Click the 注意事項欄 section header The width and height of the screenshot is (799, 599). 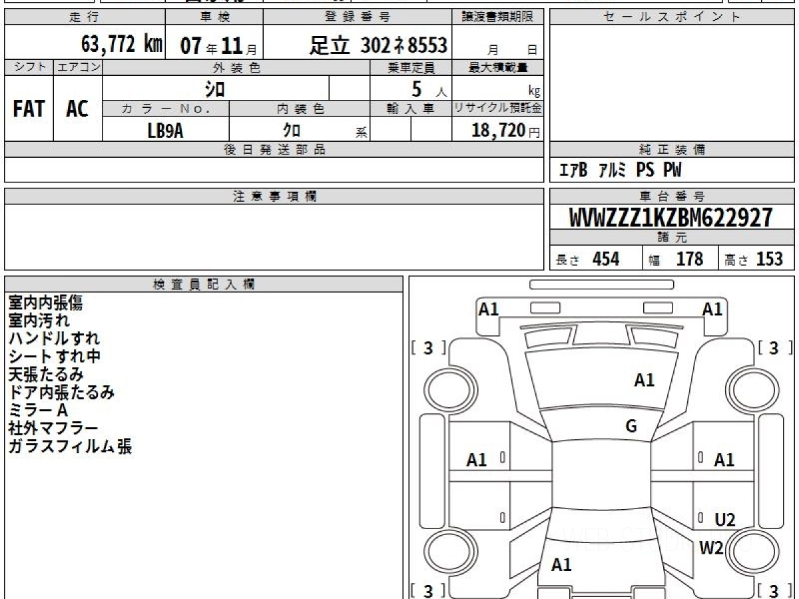point(274,196)
